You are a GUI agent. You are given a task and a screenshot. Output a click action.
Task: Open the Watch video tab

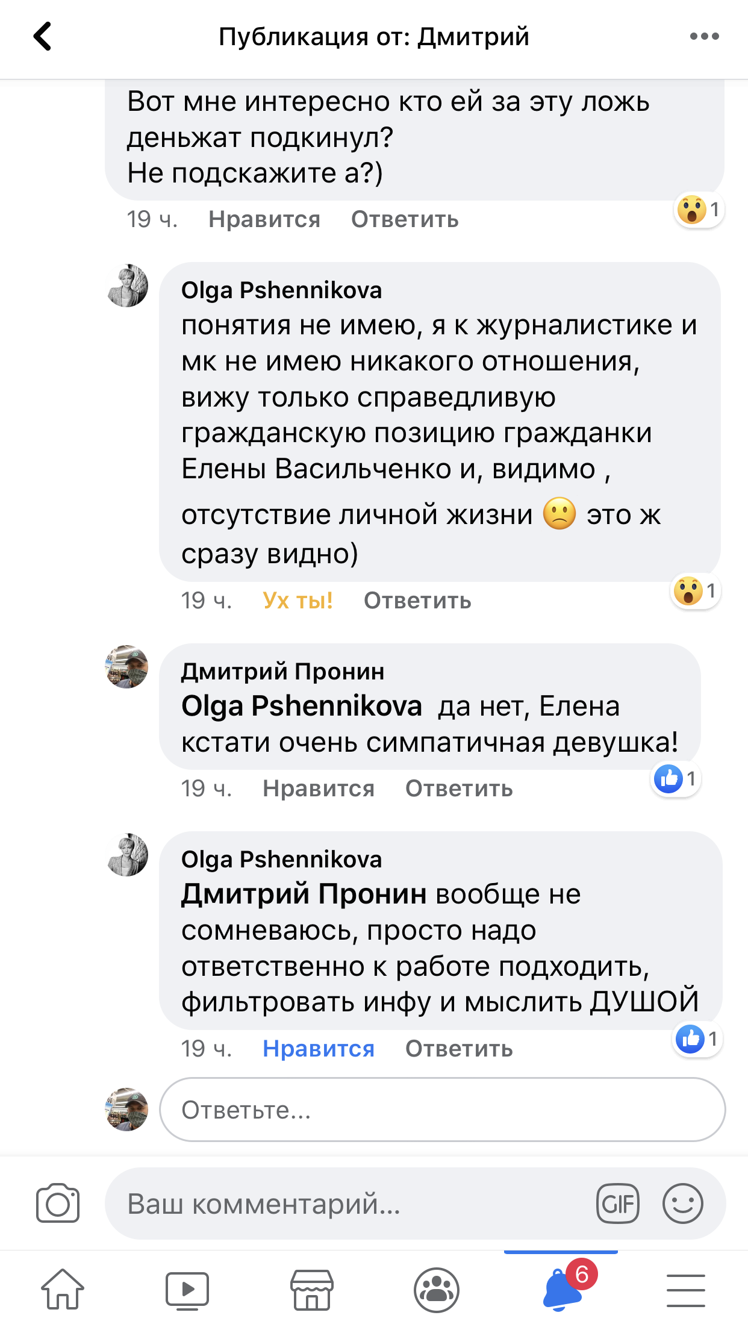pyautogui.click(x=187, y=1290)
